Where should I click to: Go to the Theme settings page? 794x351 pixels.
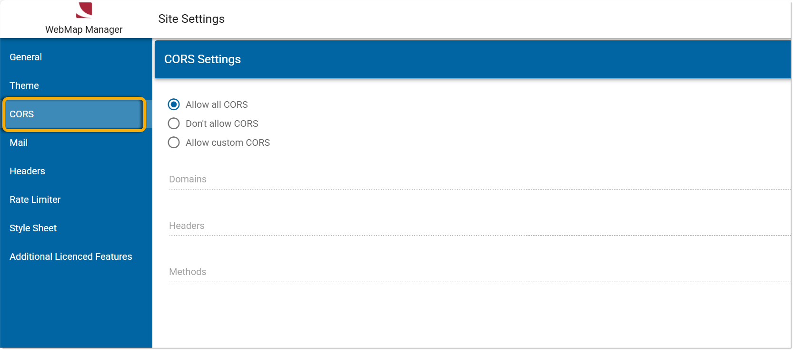(x=76, y=85)
